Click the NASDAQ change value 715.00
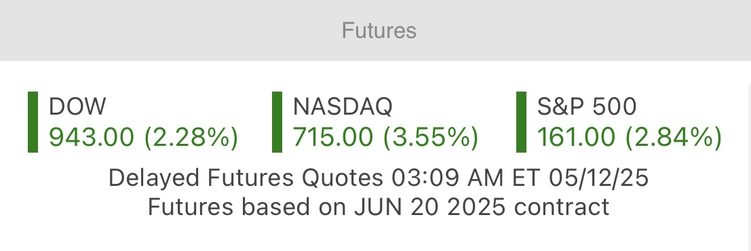The height and width of the screenshot is (251, 751). pyautogui.click(x=333, y=137)
